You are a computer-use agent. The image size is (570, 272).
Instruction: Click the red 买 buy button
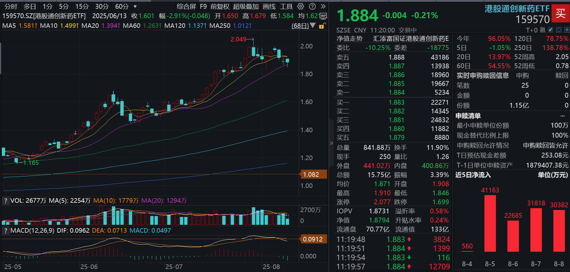(x=560, y=13)
